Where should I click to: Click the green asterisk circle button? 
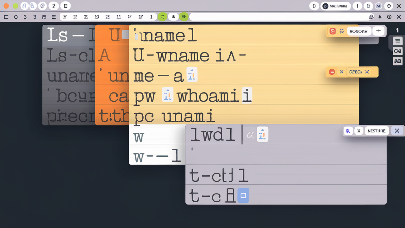click(x=184, y=17)
